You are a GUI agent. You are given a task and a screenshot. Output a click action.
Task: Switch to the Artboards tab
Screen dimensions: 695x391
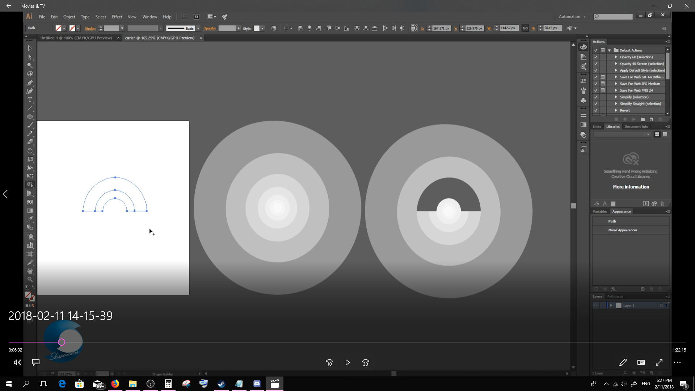click(615, 297)
